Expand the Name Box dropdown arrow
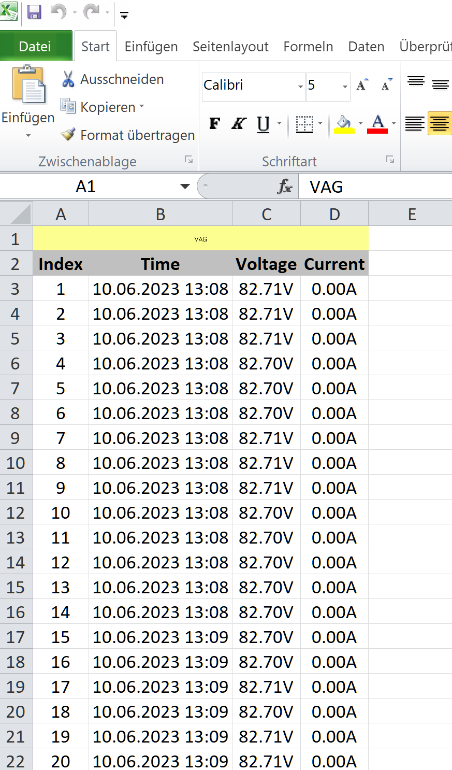 point(185,187)
